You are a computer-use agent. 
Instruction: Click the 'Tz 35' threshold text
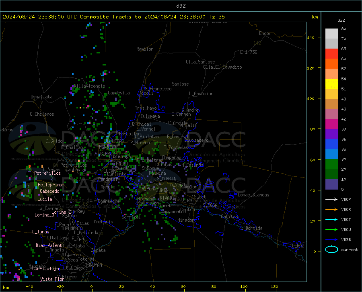216,17
